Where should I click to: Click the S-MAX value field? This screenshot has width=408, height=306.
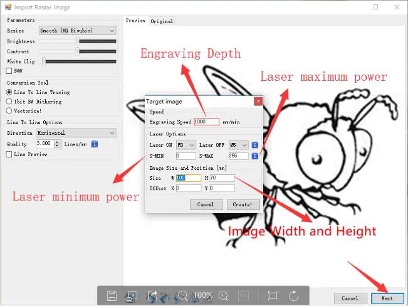point(238,156)
